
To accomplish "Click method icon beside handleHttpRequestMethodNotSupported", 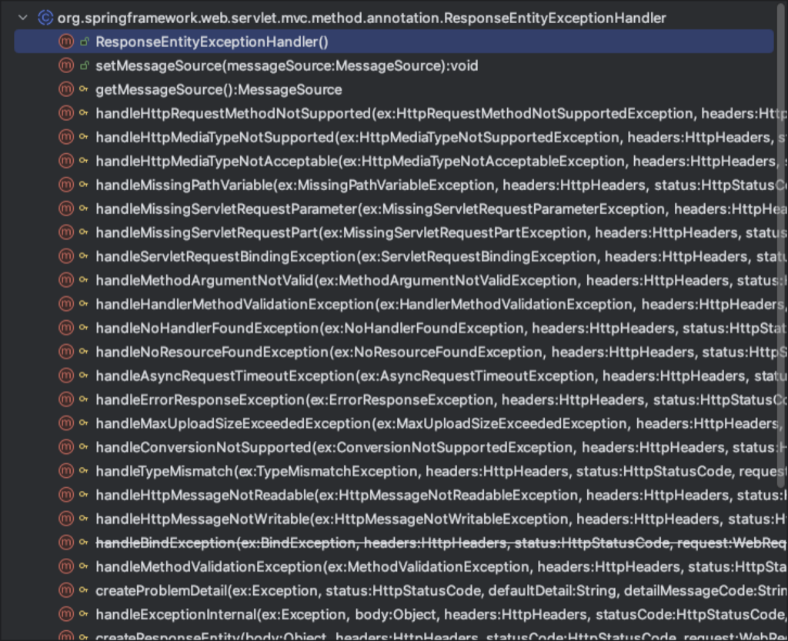I will 66,113.
